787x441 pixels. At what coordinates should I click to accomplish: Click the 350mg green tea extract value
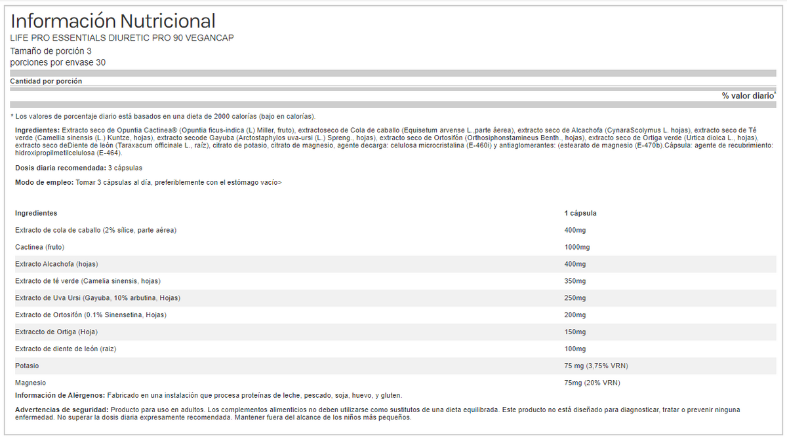[575, 281]
